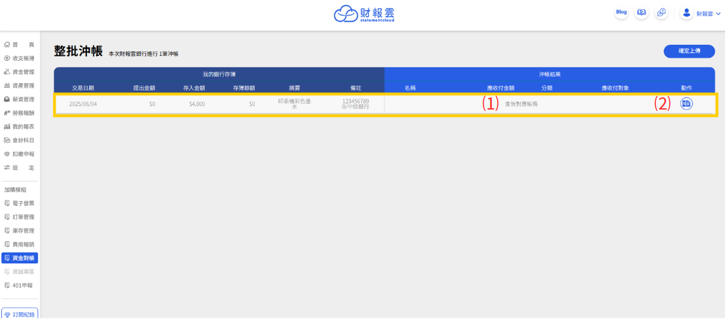Screen dimensions: 725x319
Task: Select 401申報 in the sidebar
Action: 19,285
